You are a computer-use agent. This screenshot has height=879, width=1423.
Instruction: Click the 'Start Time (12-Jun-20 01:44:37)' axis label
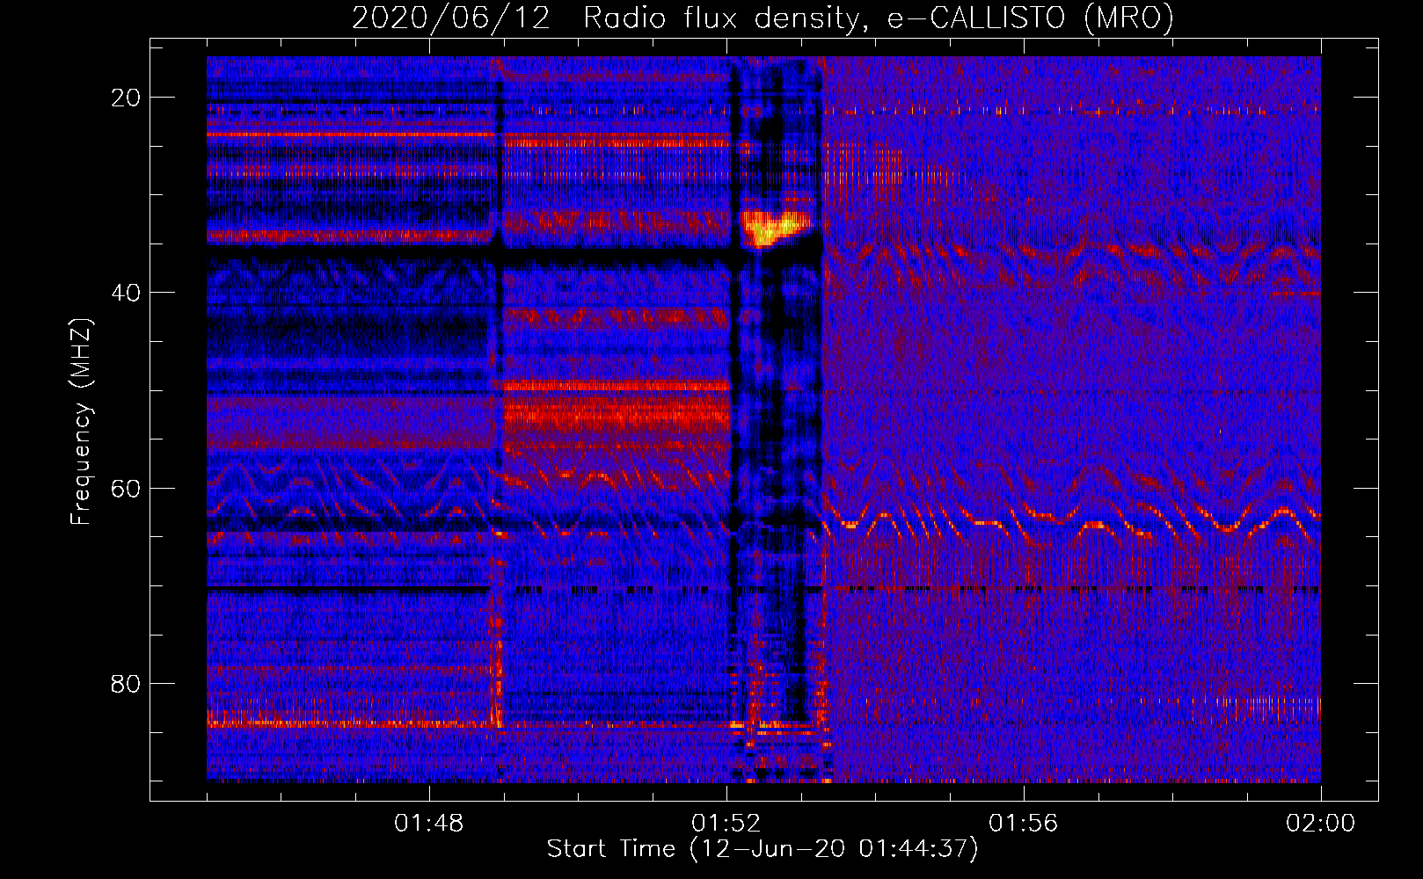pos(763,849)
